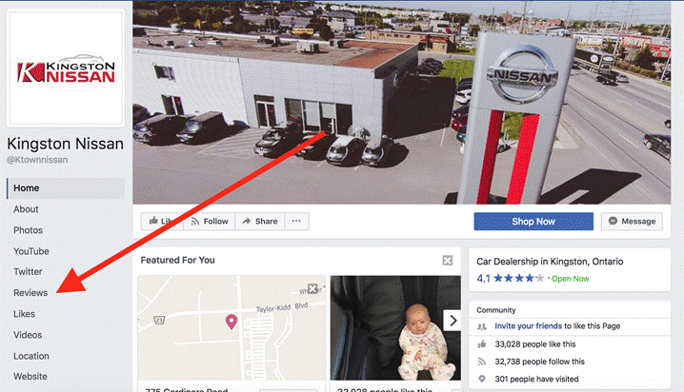
Task: Show next featured item with arrow
Action: (x=453, y=321)
